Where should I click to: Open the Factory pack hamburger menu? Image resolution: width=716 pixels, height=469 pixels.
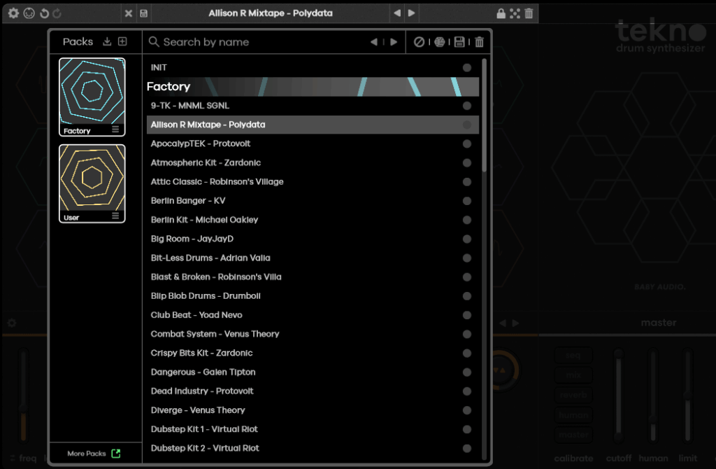click(x=115, y=130)
